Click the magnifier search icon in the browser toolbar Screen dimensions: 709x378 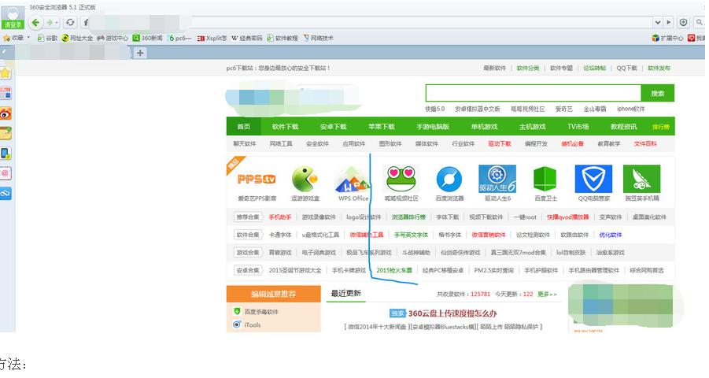pos(700,22)
